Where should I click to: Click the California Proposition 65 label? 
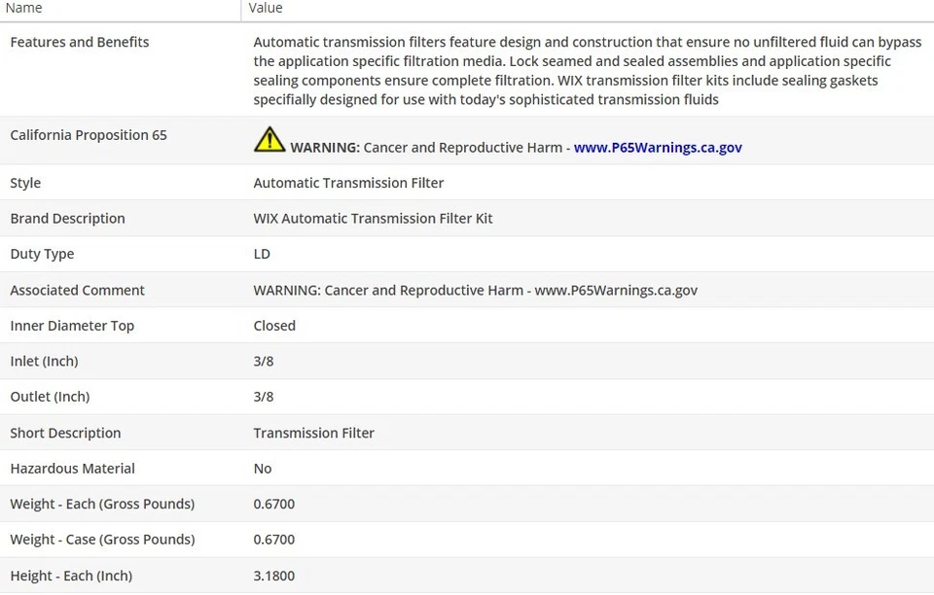click(x=89, y=135)
